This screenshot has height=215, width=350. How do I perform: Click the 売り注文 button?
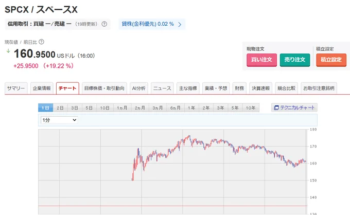(295, 60)
